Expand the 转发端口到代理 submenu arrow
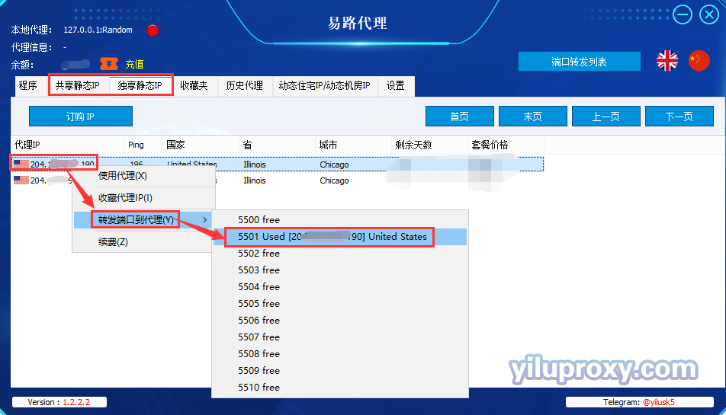This screenshot has width=726, height=415. (204, 220)
